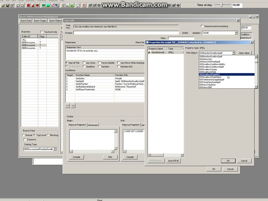Select the Blocking branch radio button
The width and height of the screenshot is (268, 201).
48,135
